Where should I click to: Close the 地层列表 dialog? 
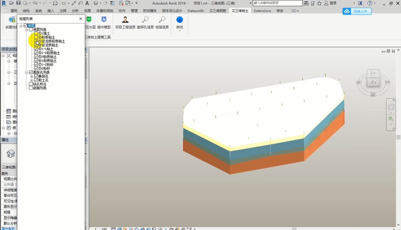81,19
